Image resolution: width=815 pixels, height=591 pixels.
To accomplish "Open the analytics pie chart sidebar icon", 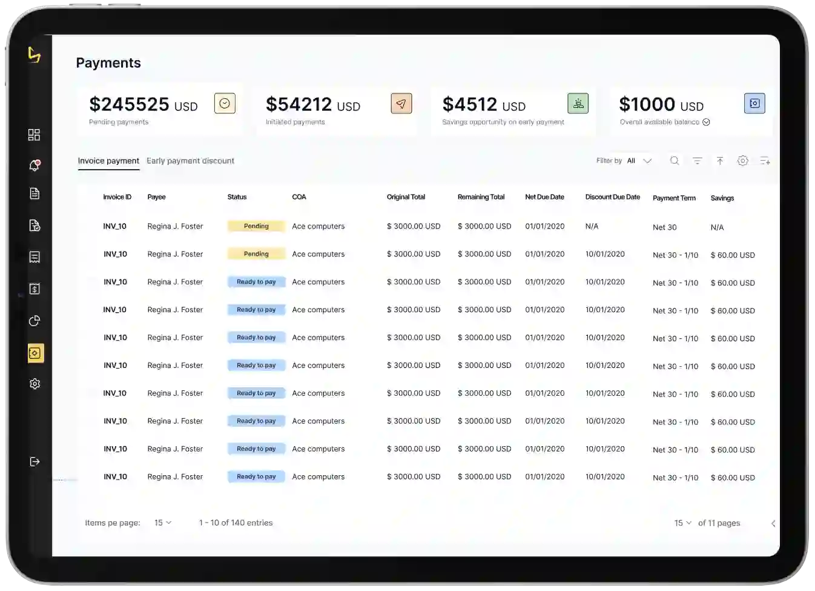I will [x=35, y=321].
